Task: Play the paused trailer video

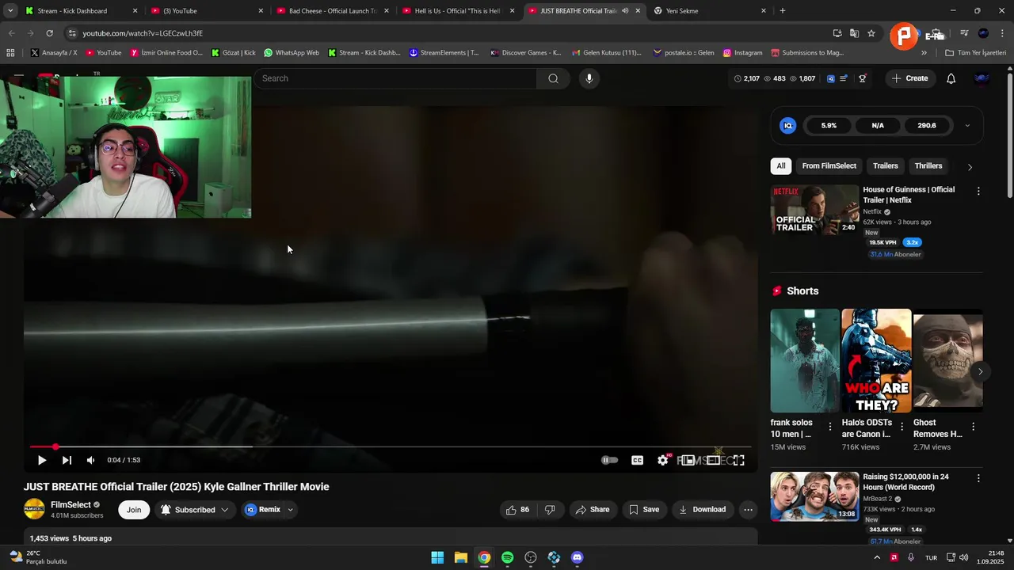Action: coord(42,460)
